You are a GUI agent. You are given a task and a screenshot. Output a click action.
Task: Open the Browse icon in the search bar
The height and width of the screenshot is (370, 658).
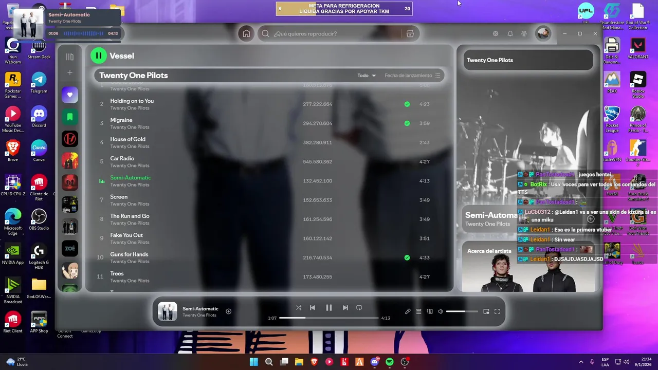(410, 33)
